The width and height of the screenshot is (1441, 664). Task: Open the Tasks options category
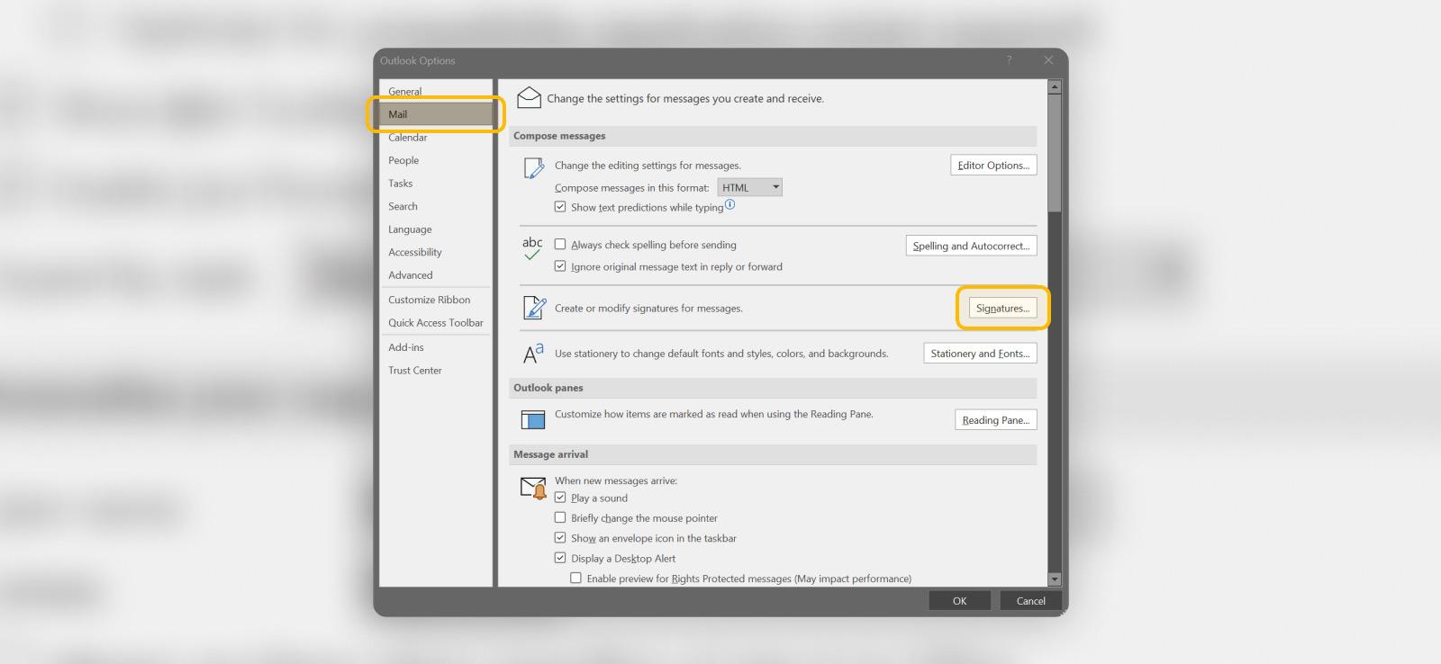coord(436,184)
